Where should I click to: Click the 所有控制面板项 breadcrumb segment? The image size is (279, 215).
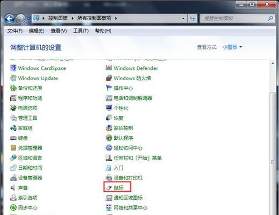(94, 18)
